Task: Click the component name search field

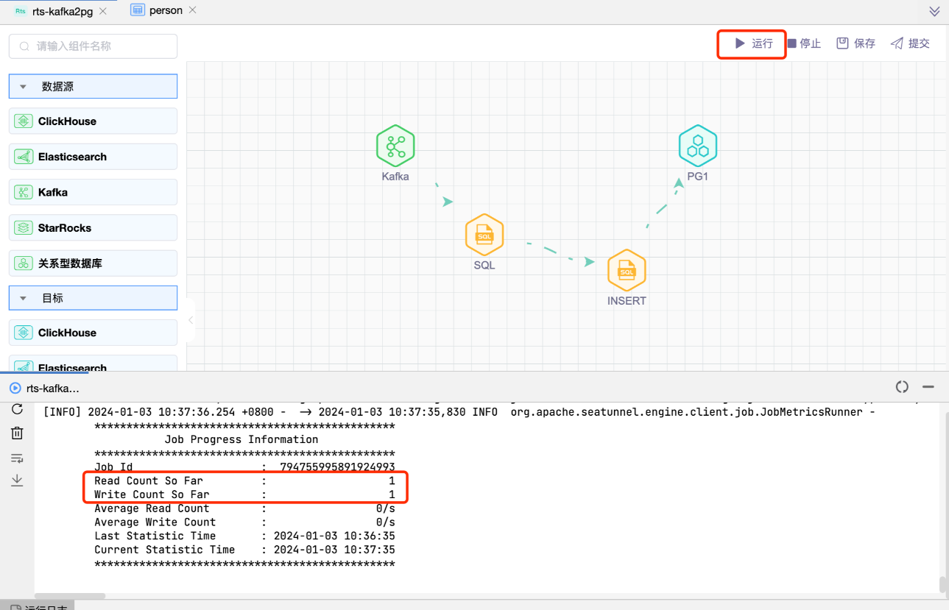Action: pyautogui.click(x=93, y=46)
